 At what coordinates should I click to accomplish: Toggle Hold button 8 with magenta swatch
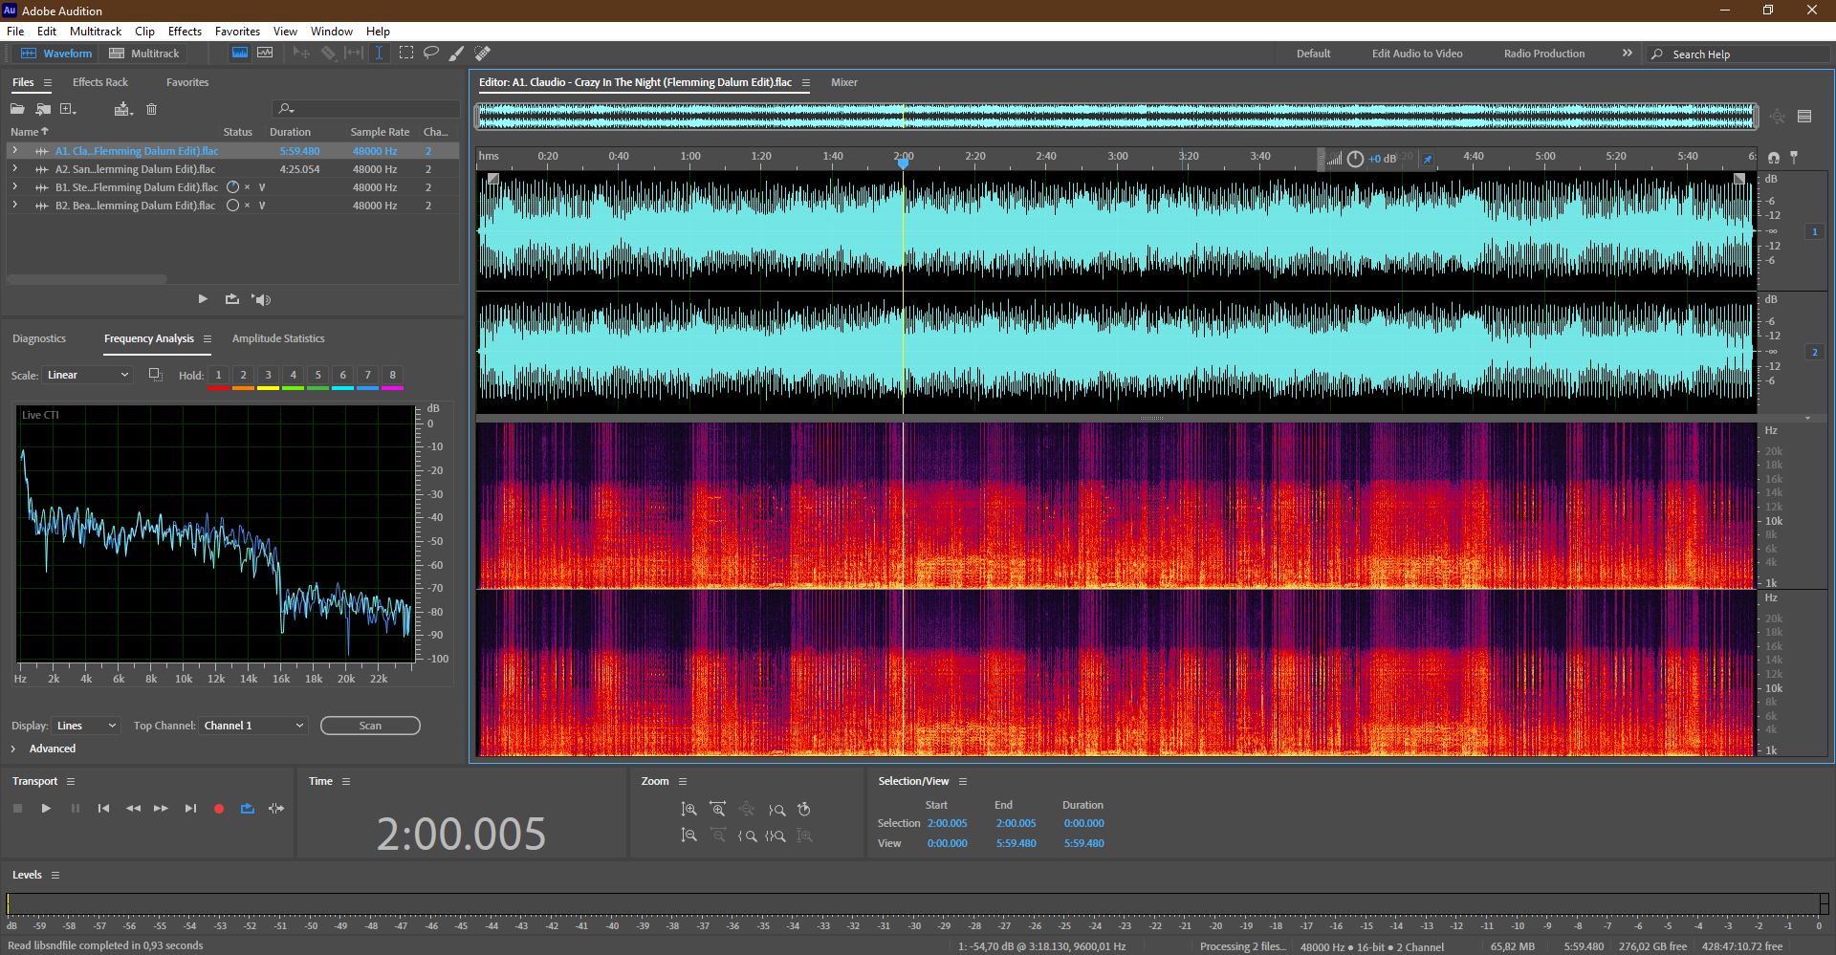[x=393, y=377]
